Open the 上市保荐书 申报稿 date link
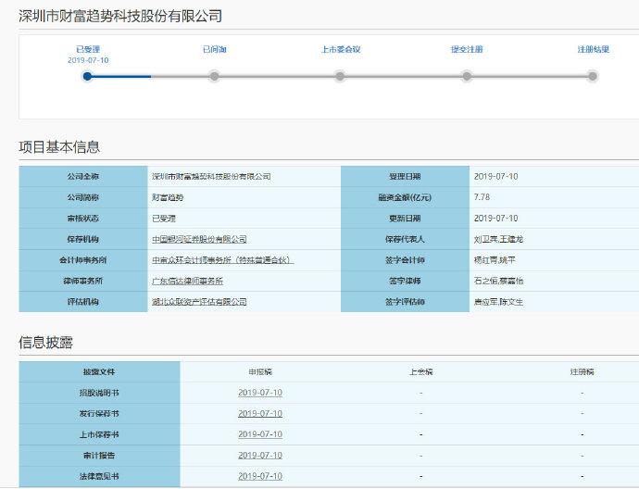 [260, 434]
